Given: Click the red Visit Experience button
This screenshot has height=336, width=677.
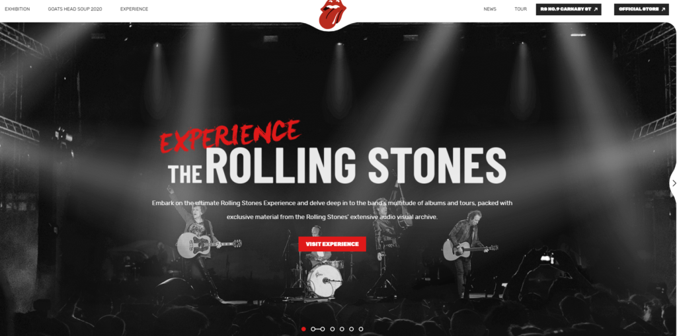Looking at the screenshot, I should point(332,244).
